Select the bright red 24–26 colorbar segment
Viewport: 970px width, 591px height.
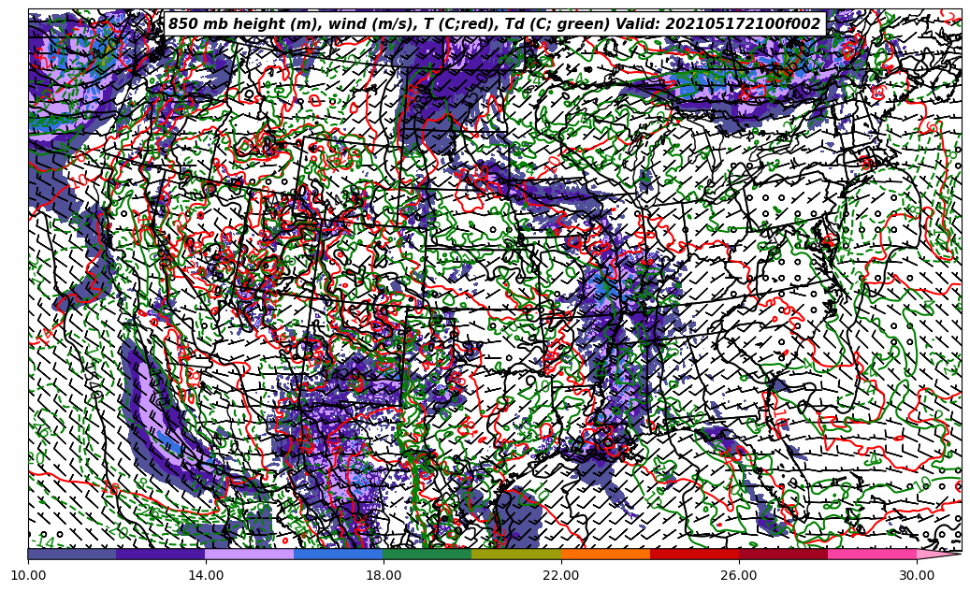pos(694,555)
